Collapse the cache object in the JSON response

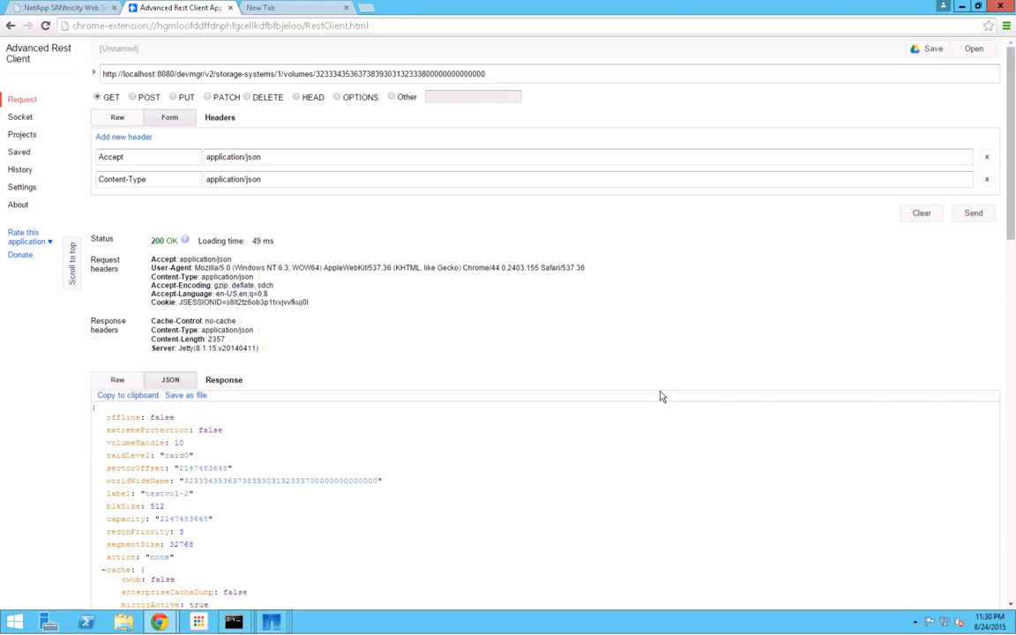(x=103, y=571)
